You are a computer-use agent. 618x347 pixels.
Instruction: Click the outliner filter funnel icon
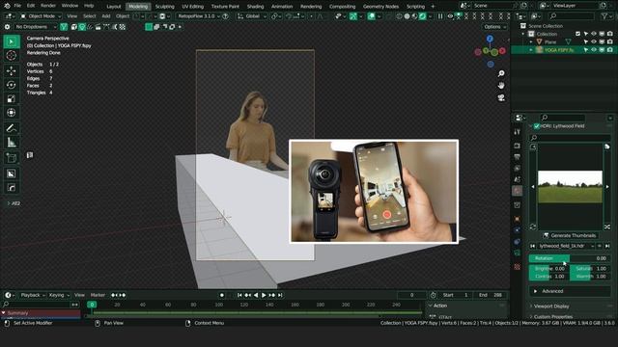pyautogui.click(x=604, y=16)
